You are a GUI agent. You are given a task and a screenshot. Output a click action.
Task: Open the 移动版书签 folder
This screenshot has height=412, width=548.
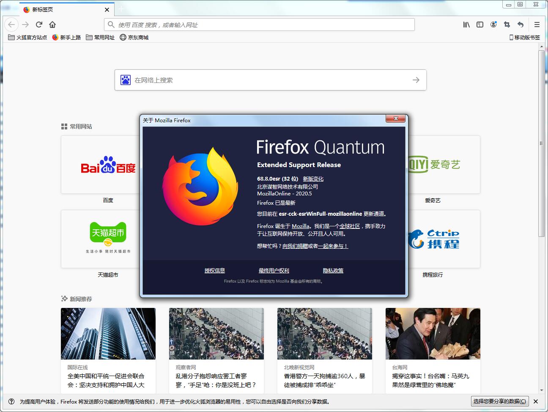(x=524, y=37)
